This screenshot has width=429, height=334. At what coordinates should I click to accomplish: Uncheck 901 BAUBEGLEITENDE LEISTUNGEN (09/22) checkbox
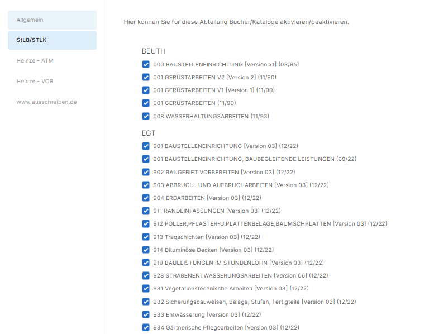tap(146, 159)
